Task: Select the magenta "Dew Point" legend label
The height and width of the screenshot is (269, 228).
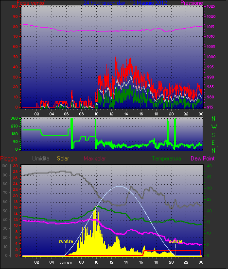Action: click(203, 158)
